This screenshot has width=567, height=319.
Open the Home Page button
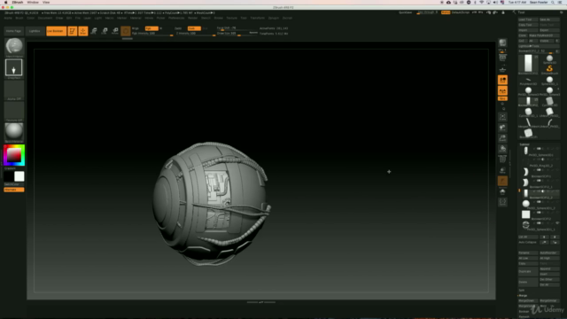point(14,31)
